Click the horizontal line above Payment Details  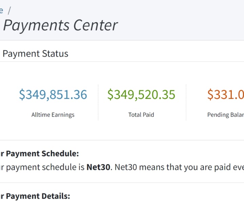[x=122, y=183]
